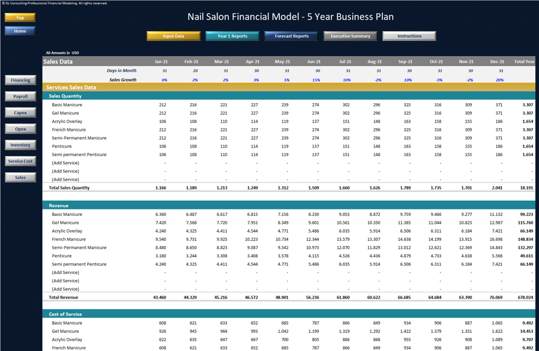Select the Sales Data header cell

point(58,61)
